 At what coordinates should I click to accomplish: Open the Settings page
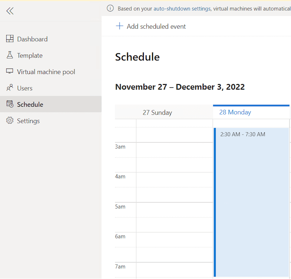pos(51,121)
